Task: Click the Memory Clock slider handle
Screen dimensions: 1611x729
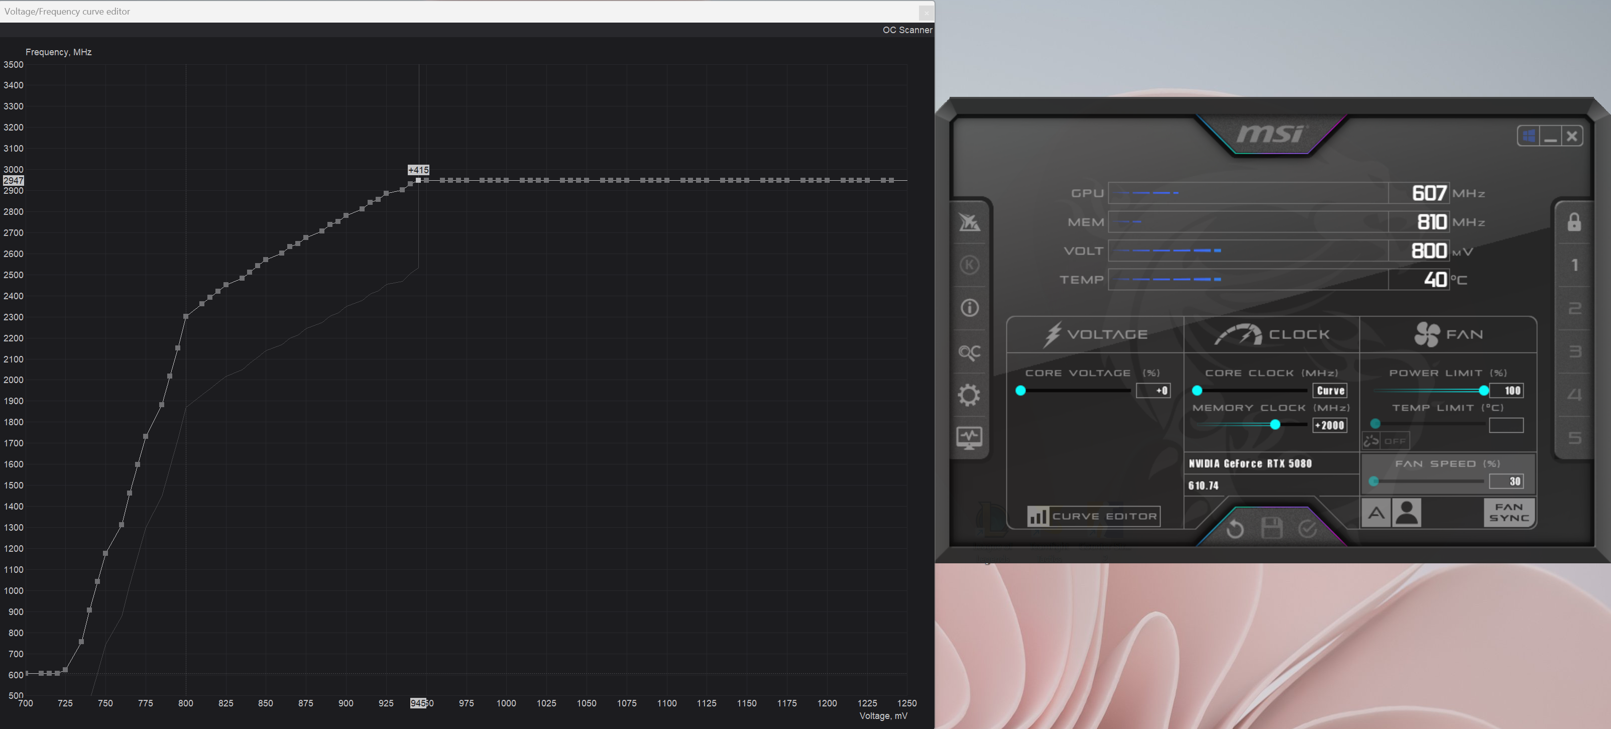Action: [x=1275, y=425]
